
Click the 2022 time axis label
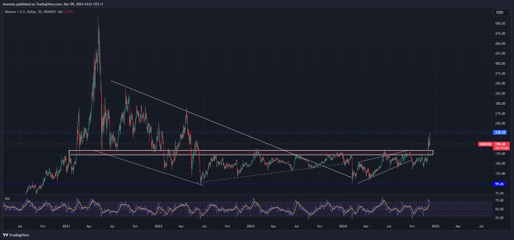point(158,226)
